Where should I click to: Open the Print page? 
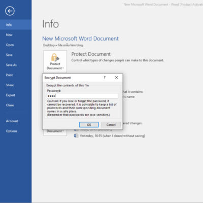click(16, 75)
